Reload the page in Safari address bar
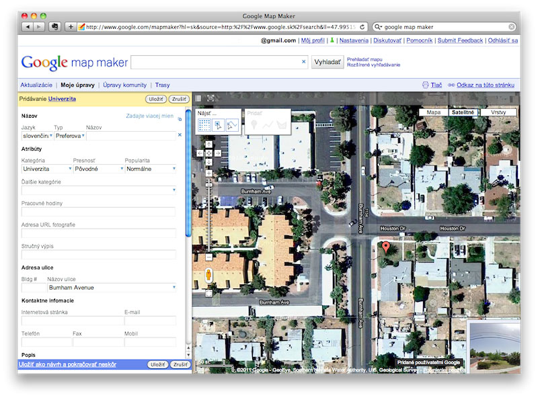Screen dimensions: 538x398 tap(362, 27)
